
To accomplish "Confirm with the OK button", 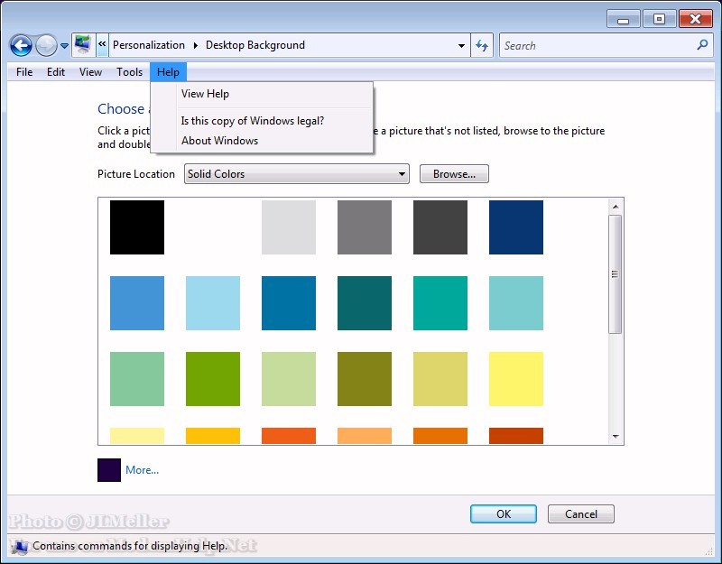I will tap(504, 513).
